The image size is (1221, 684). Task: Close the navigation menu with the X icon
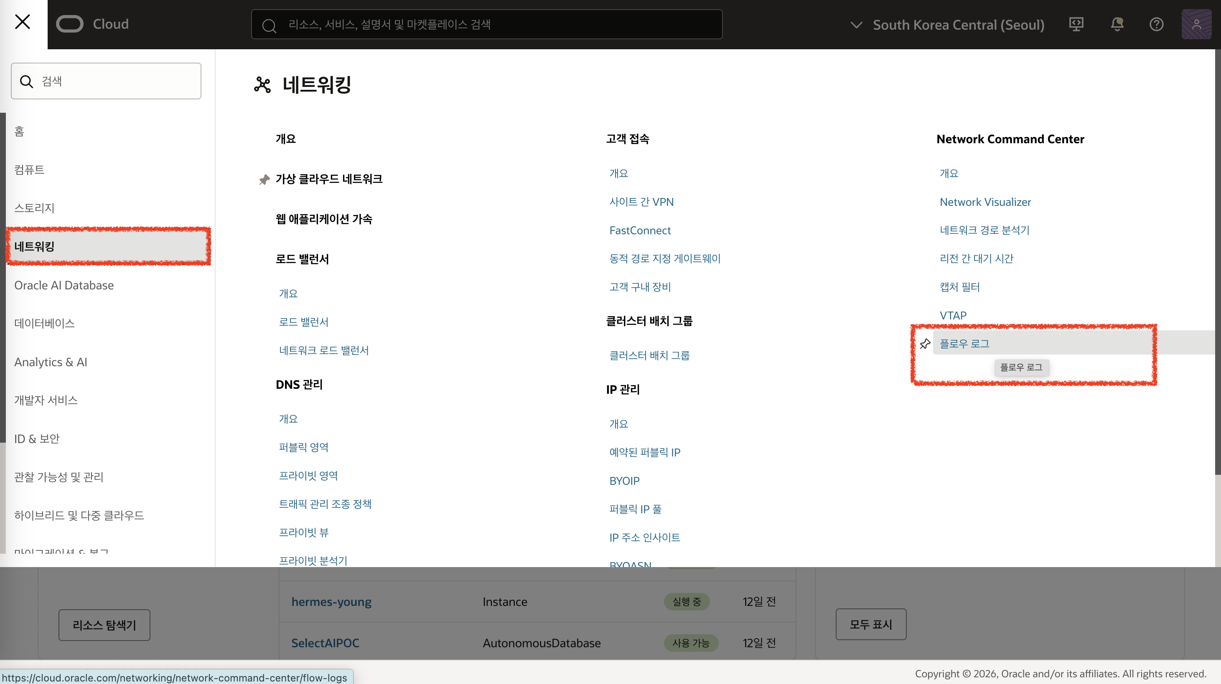pyautogui.click(x=23, y=22)
